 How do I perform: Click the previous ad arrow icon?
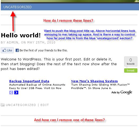pos(11,92)
